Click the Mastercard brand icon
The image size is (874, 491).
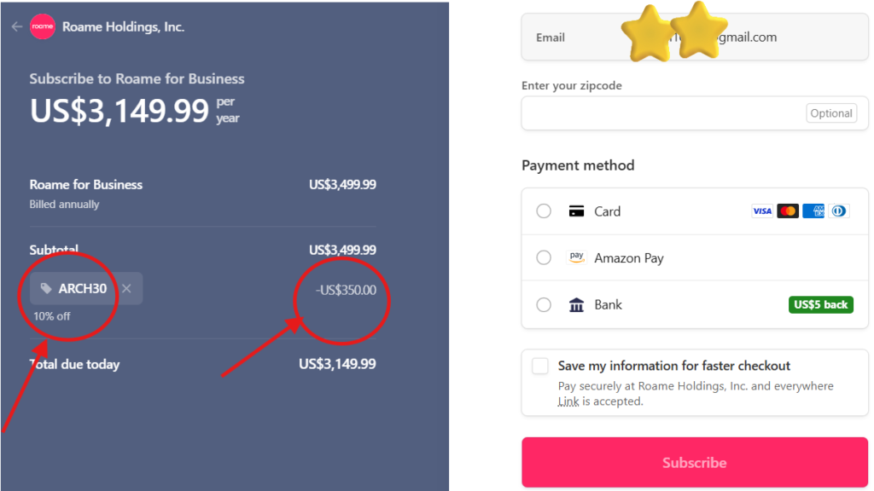(788, 211)
